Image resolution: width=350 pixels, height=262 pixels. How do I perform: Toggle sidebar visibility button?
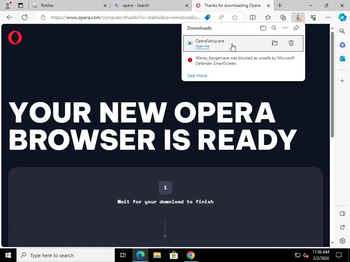coord(342,214)
